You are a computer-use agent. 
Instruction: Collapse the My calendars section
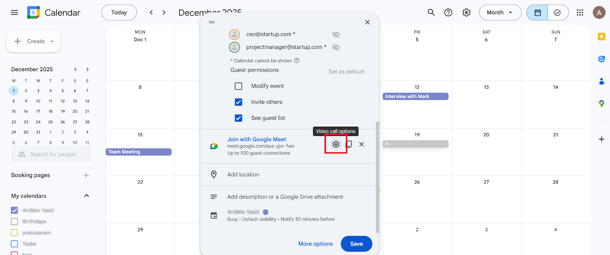coord(87,196)
